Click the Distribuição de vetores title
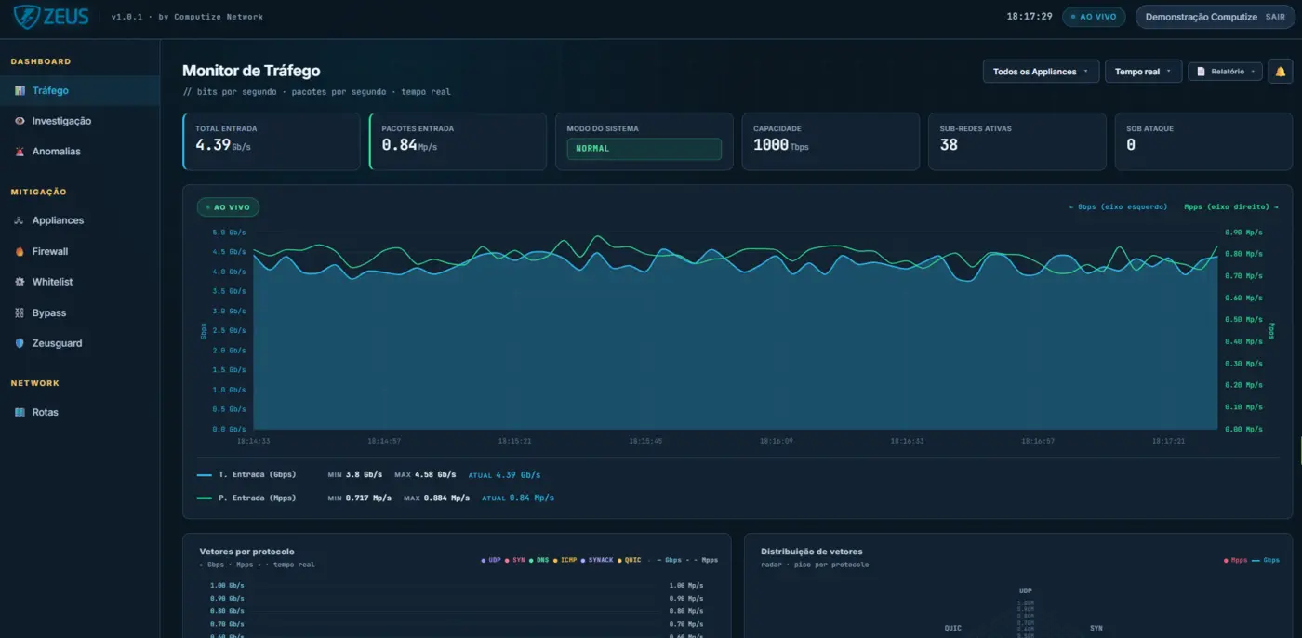Screen dimensions: 1302x638 click(812, 552)
